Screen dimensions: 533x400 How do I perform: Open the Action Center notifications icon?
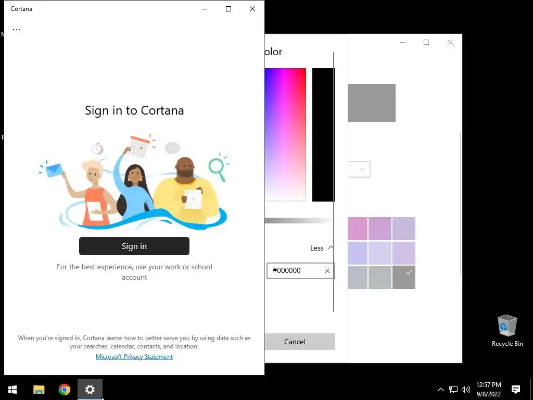516,390
